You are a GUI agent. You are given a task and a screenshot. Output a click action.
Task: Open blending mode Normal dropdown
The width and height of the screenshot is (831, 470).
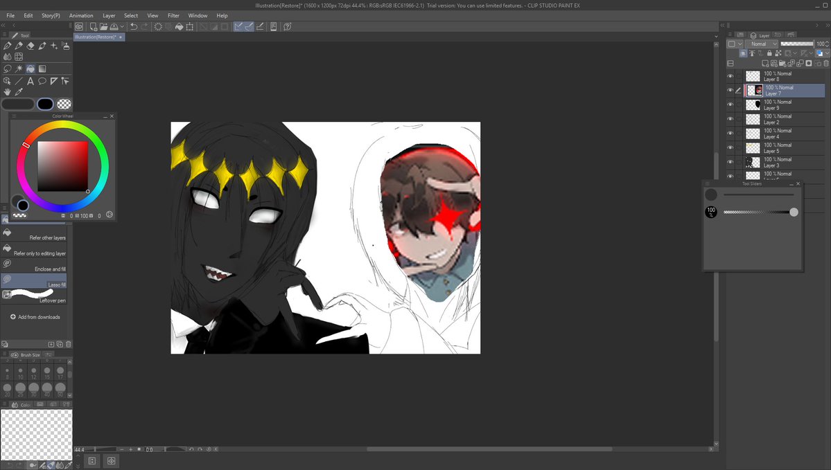[x=761, y=44]
